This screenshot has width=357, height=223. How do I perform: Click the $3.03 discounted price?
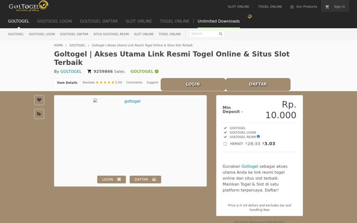pyautogui.click(x=269, y=144)
